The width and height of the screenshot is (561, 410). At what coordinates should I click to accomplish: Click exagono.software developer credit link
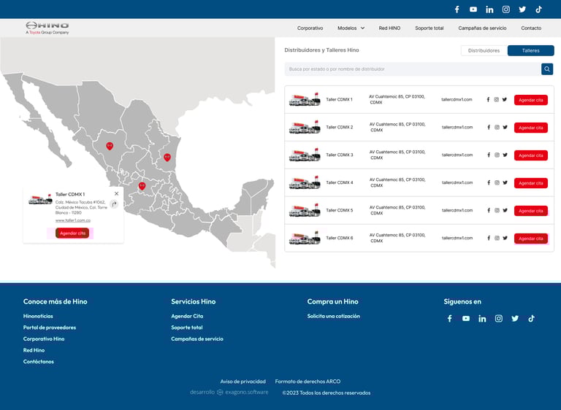pyautogui.click(x=246, y=392)
